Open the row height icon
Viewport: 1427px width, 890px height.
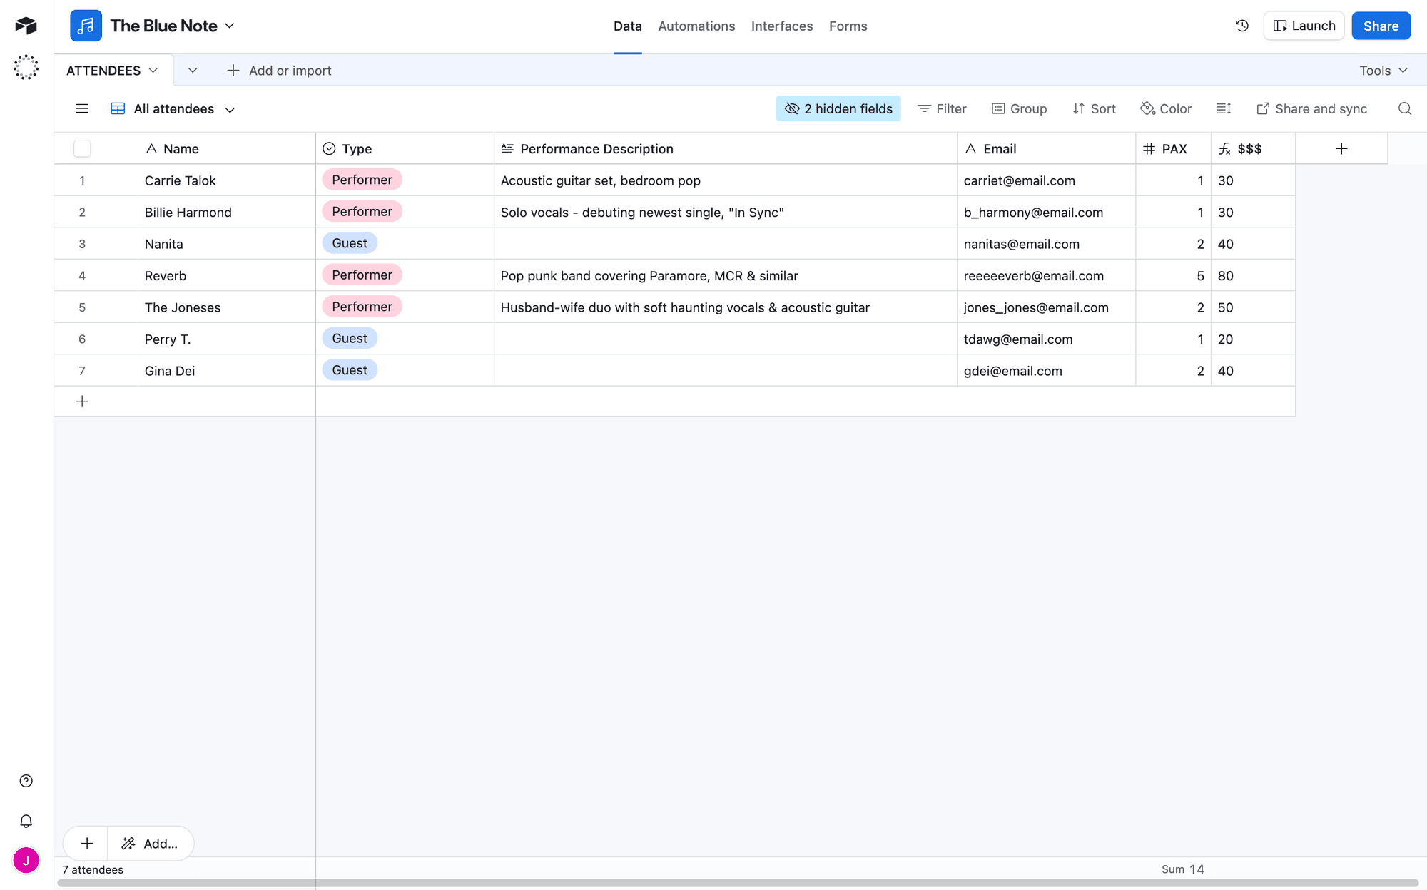click(x=1224, y=108)
